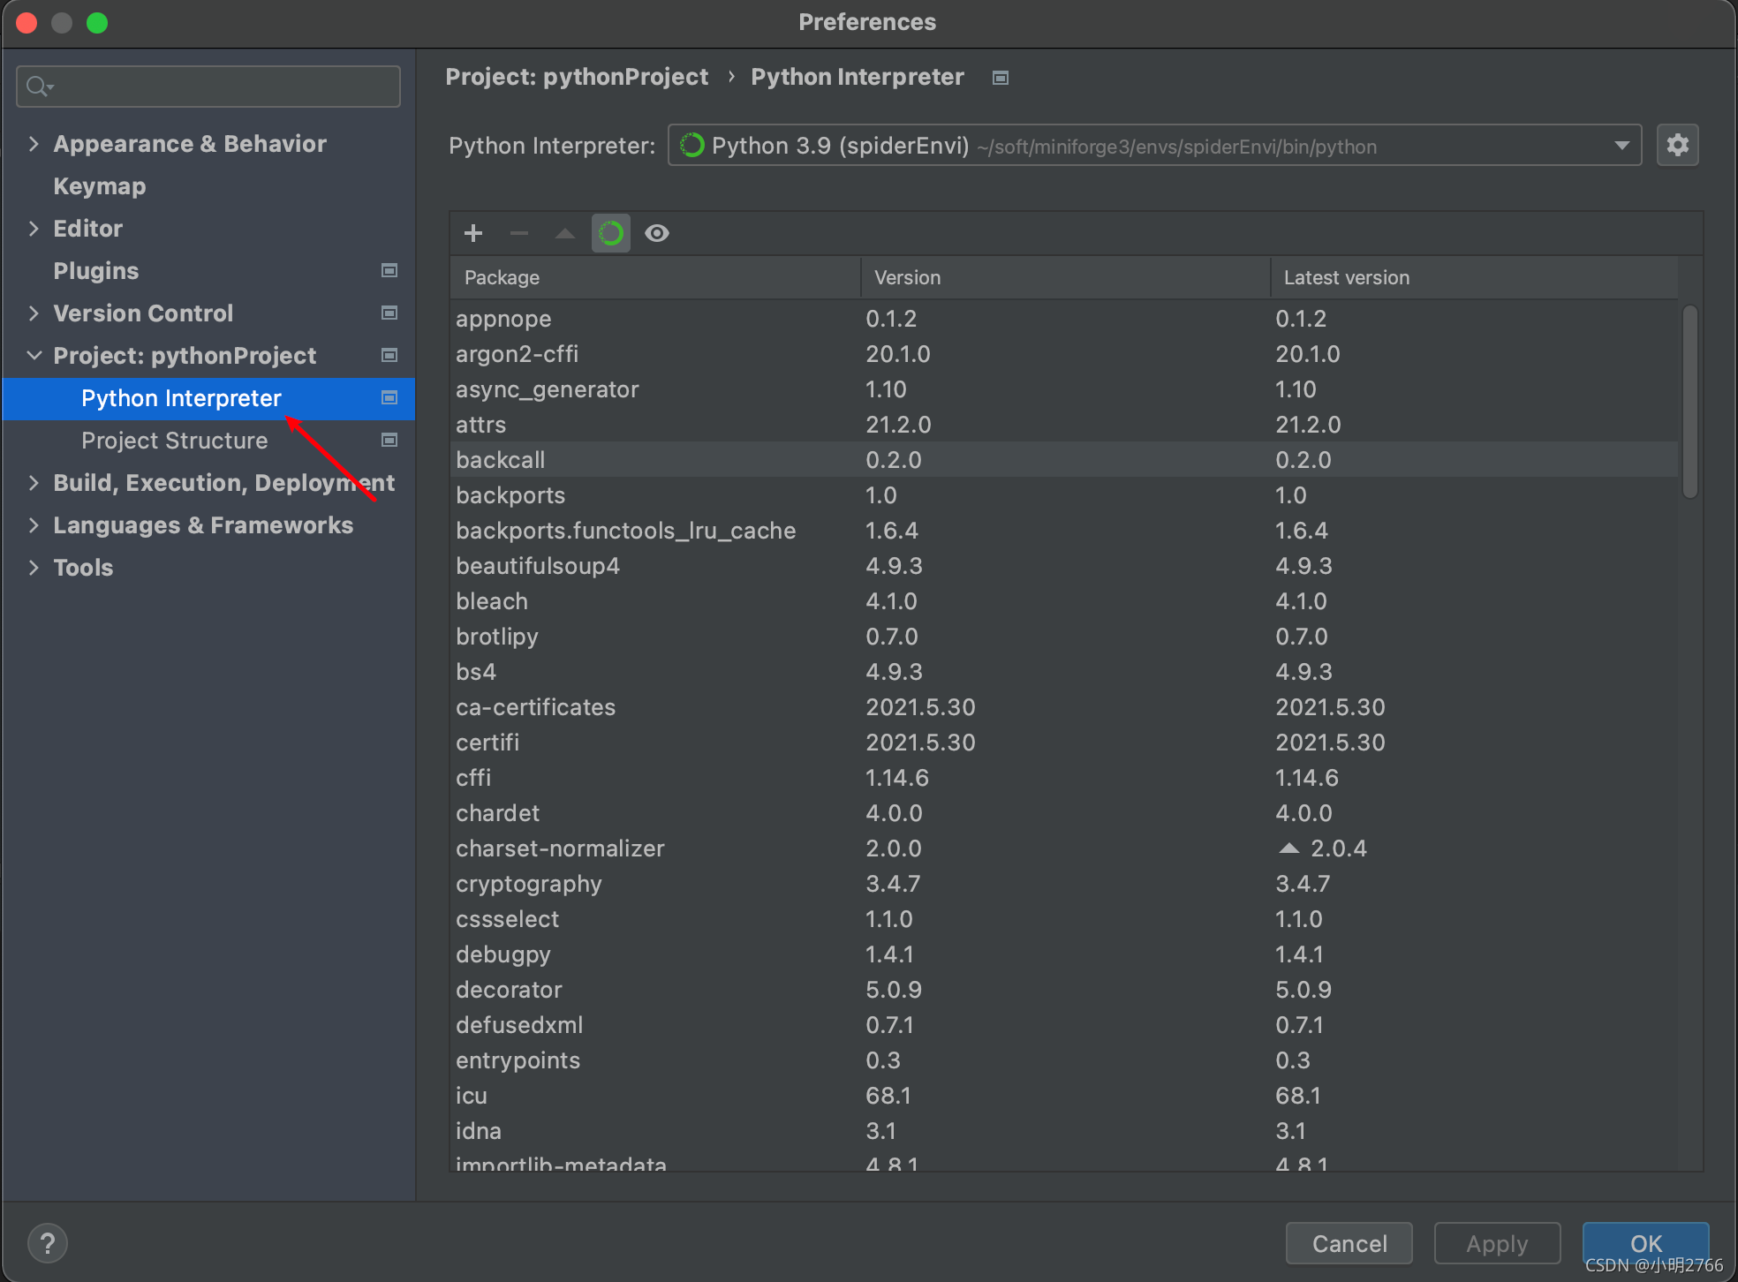Collapse the Project: pythonProject section
Viewport: 1738px width, 1282px height.
point(34,356)
